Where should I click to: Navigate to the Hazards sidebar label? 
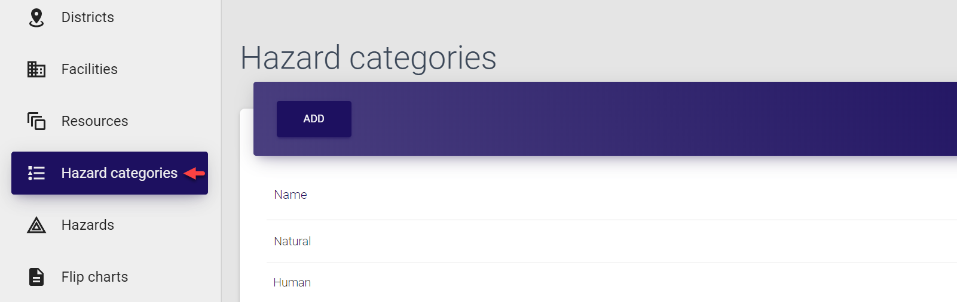(87, 225)
